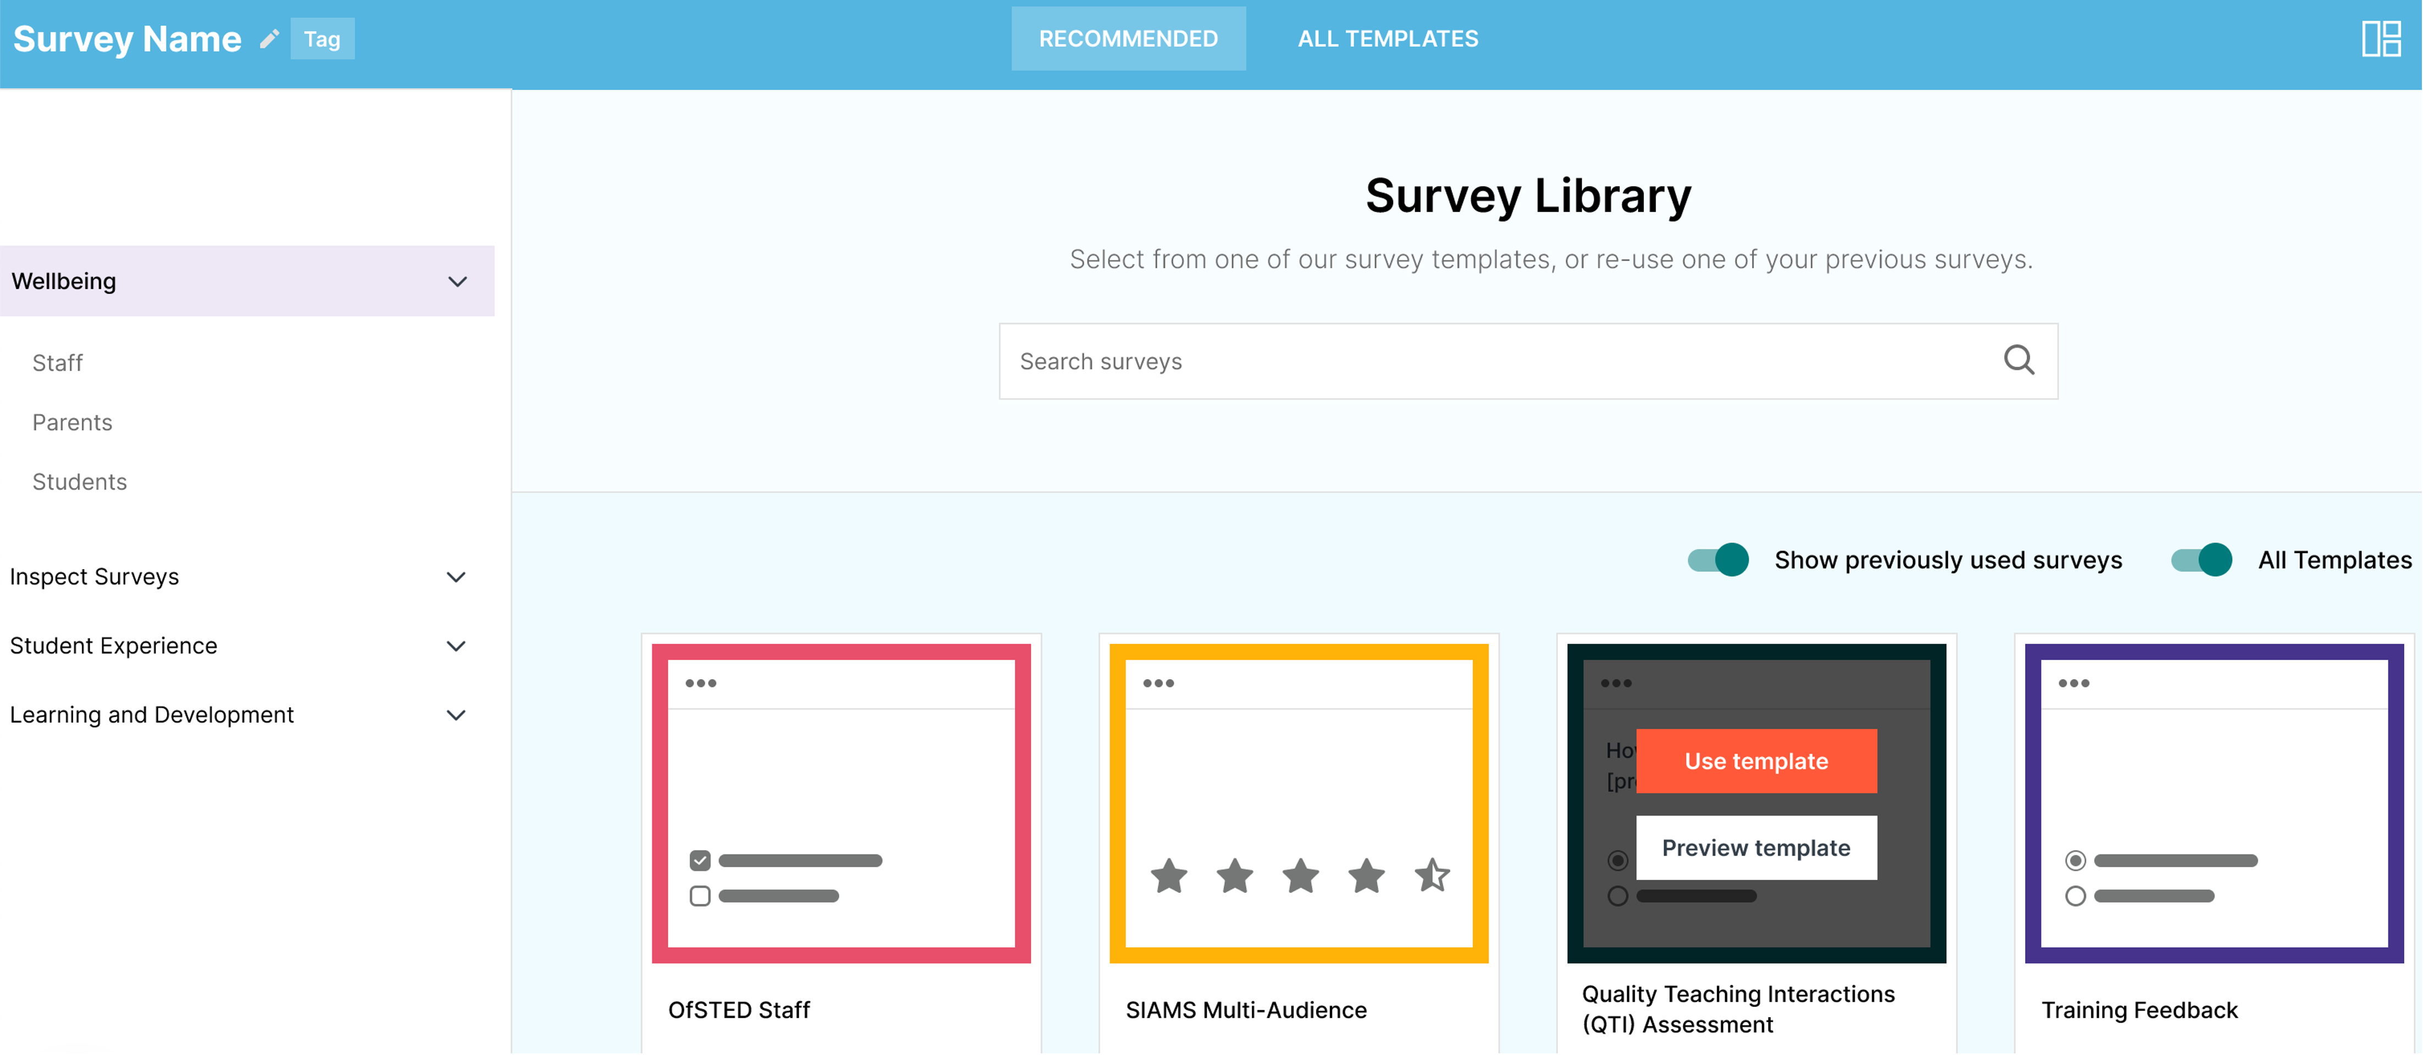Collapse the Wellbeing section chevron

click(x=457, y=281)
